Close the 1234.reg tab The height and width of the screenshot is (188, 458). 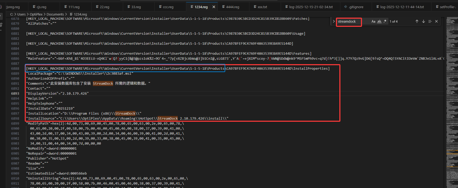(x=214, y=7)
